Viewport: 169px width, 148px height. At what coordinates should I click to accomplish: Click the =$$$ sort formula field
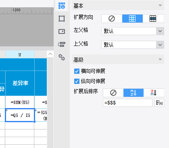[127, 103]
